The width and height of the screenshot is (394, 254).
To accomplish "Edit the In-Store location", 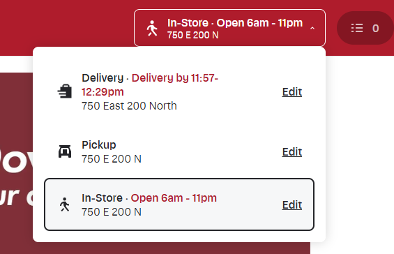I will [292, 205].
